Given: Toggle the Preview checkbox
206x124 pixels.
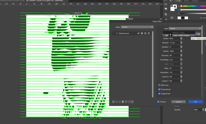Looking at the screenshot, I should pos(158,102).
